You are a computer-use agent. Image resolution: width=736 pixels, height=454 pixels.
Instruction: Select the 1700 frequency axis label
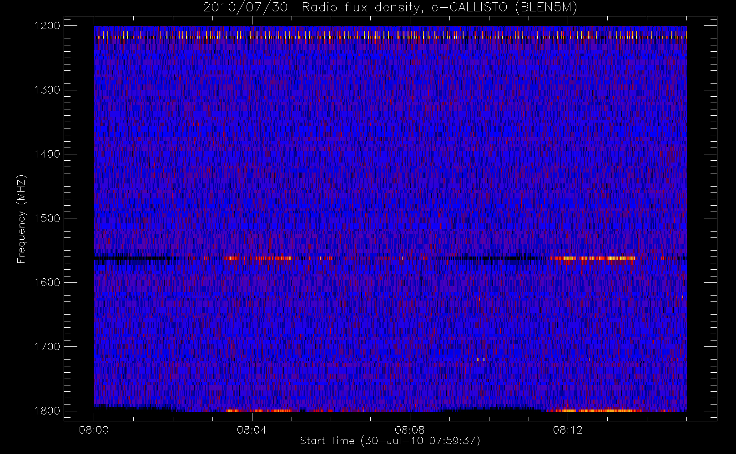(47, 346)
